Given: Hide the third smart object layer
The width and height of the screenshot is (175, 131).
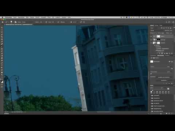Looking at the screenshot, I should tap(151, 43).
